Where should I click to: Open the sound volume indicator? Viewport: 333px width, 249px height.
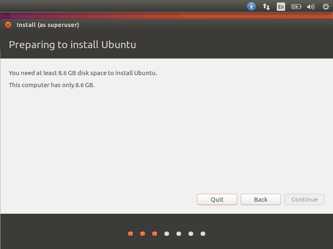311,7
